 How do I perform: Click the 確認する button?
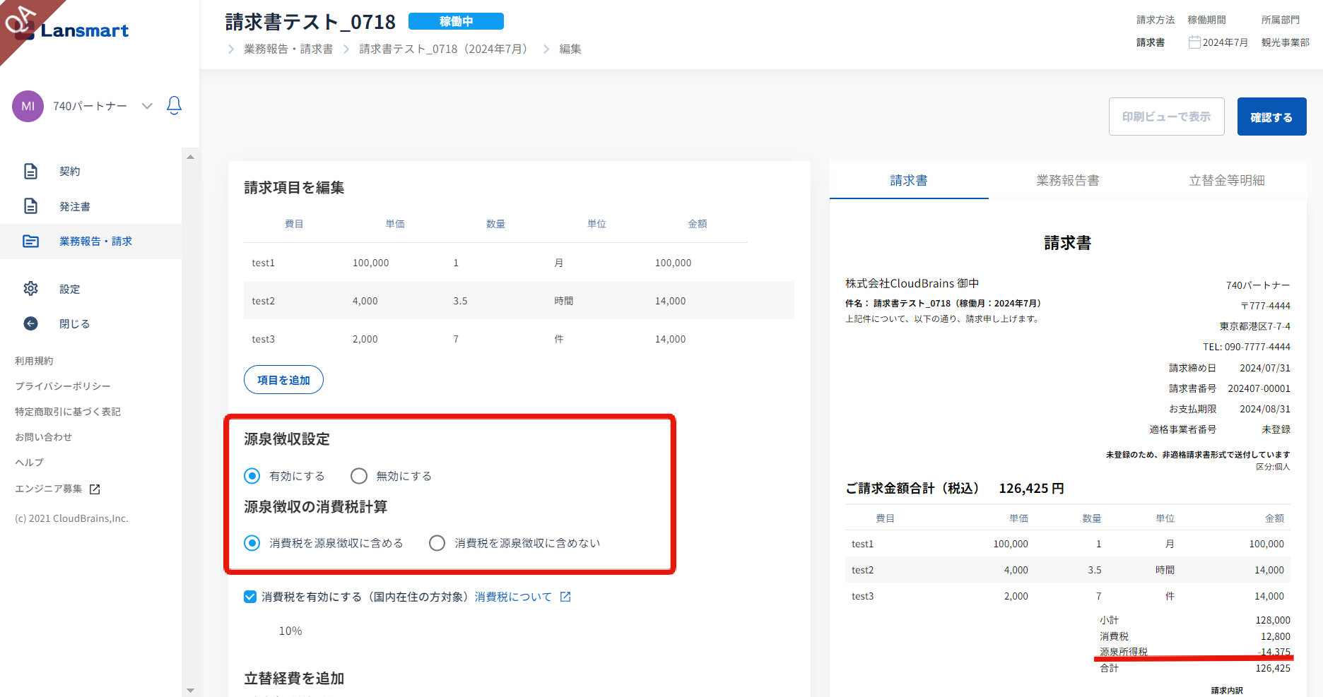pyautogui.click(x=1271, y=117)
